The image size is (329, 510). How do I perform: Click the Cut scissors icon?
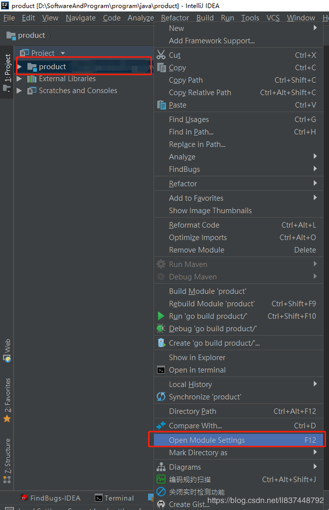coord(161,55)
